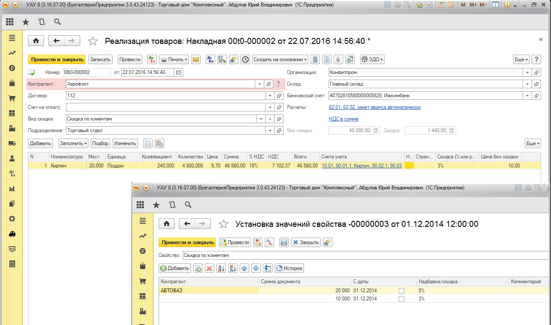
Task: Send document by email envelope icon
Action: click(196, 59)
